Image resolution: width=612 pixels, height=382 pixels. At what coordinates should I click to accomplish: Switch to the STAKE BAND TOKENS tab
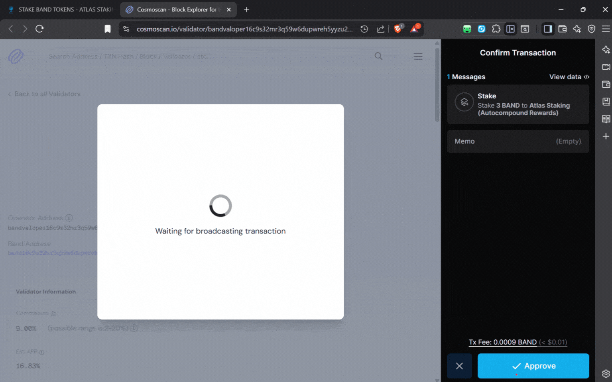pos(60,9)
